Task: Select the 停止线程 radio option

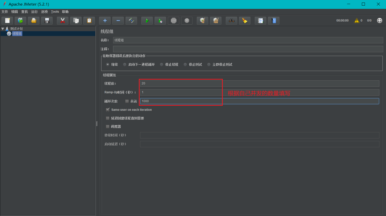Action: [x=161, y=64]
